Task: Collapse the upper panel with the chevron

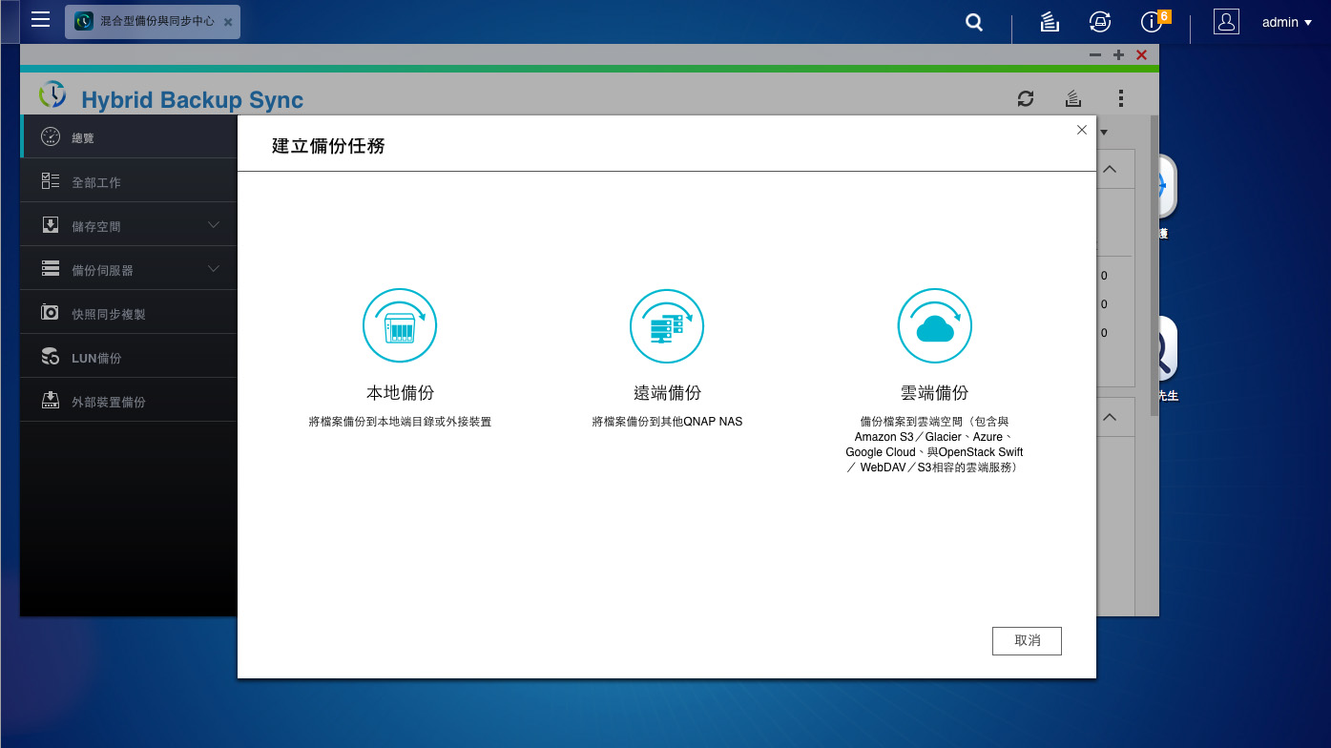Action: pos(1110,169)
